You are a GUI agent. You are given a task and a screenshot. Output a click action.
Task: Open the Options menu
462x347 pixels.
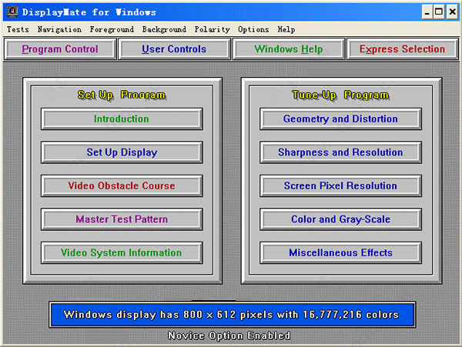tap(253, 29)
